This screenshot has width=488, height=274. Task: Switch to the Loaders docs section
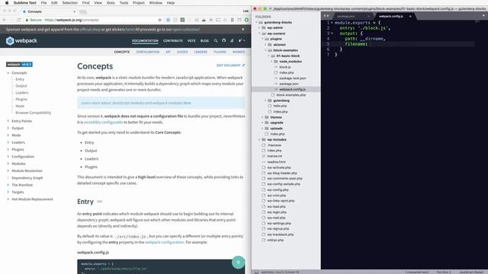(x=201, y=52)
